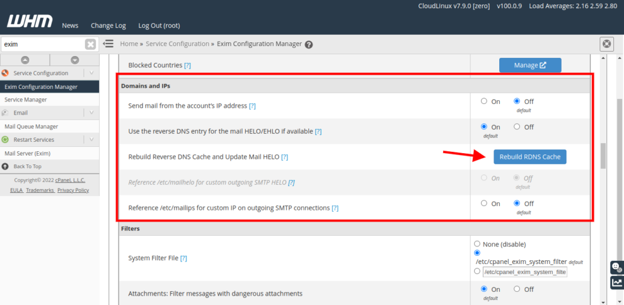Viewport: 624px width, 305px height.
Task: Collapse all sidebar groups with up arrow
Action: coord(25,60)
